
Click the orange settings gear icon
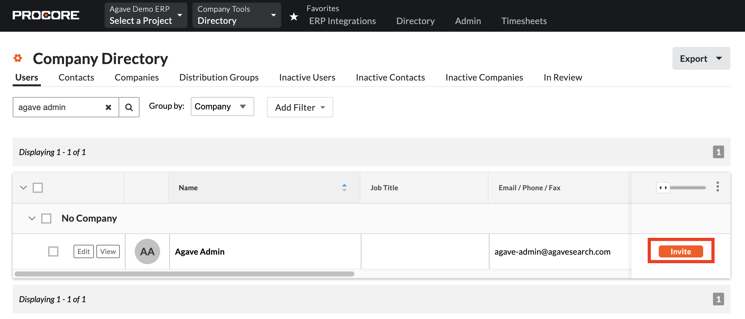pos(18,58)
